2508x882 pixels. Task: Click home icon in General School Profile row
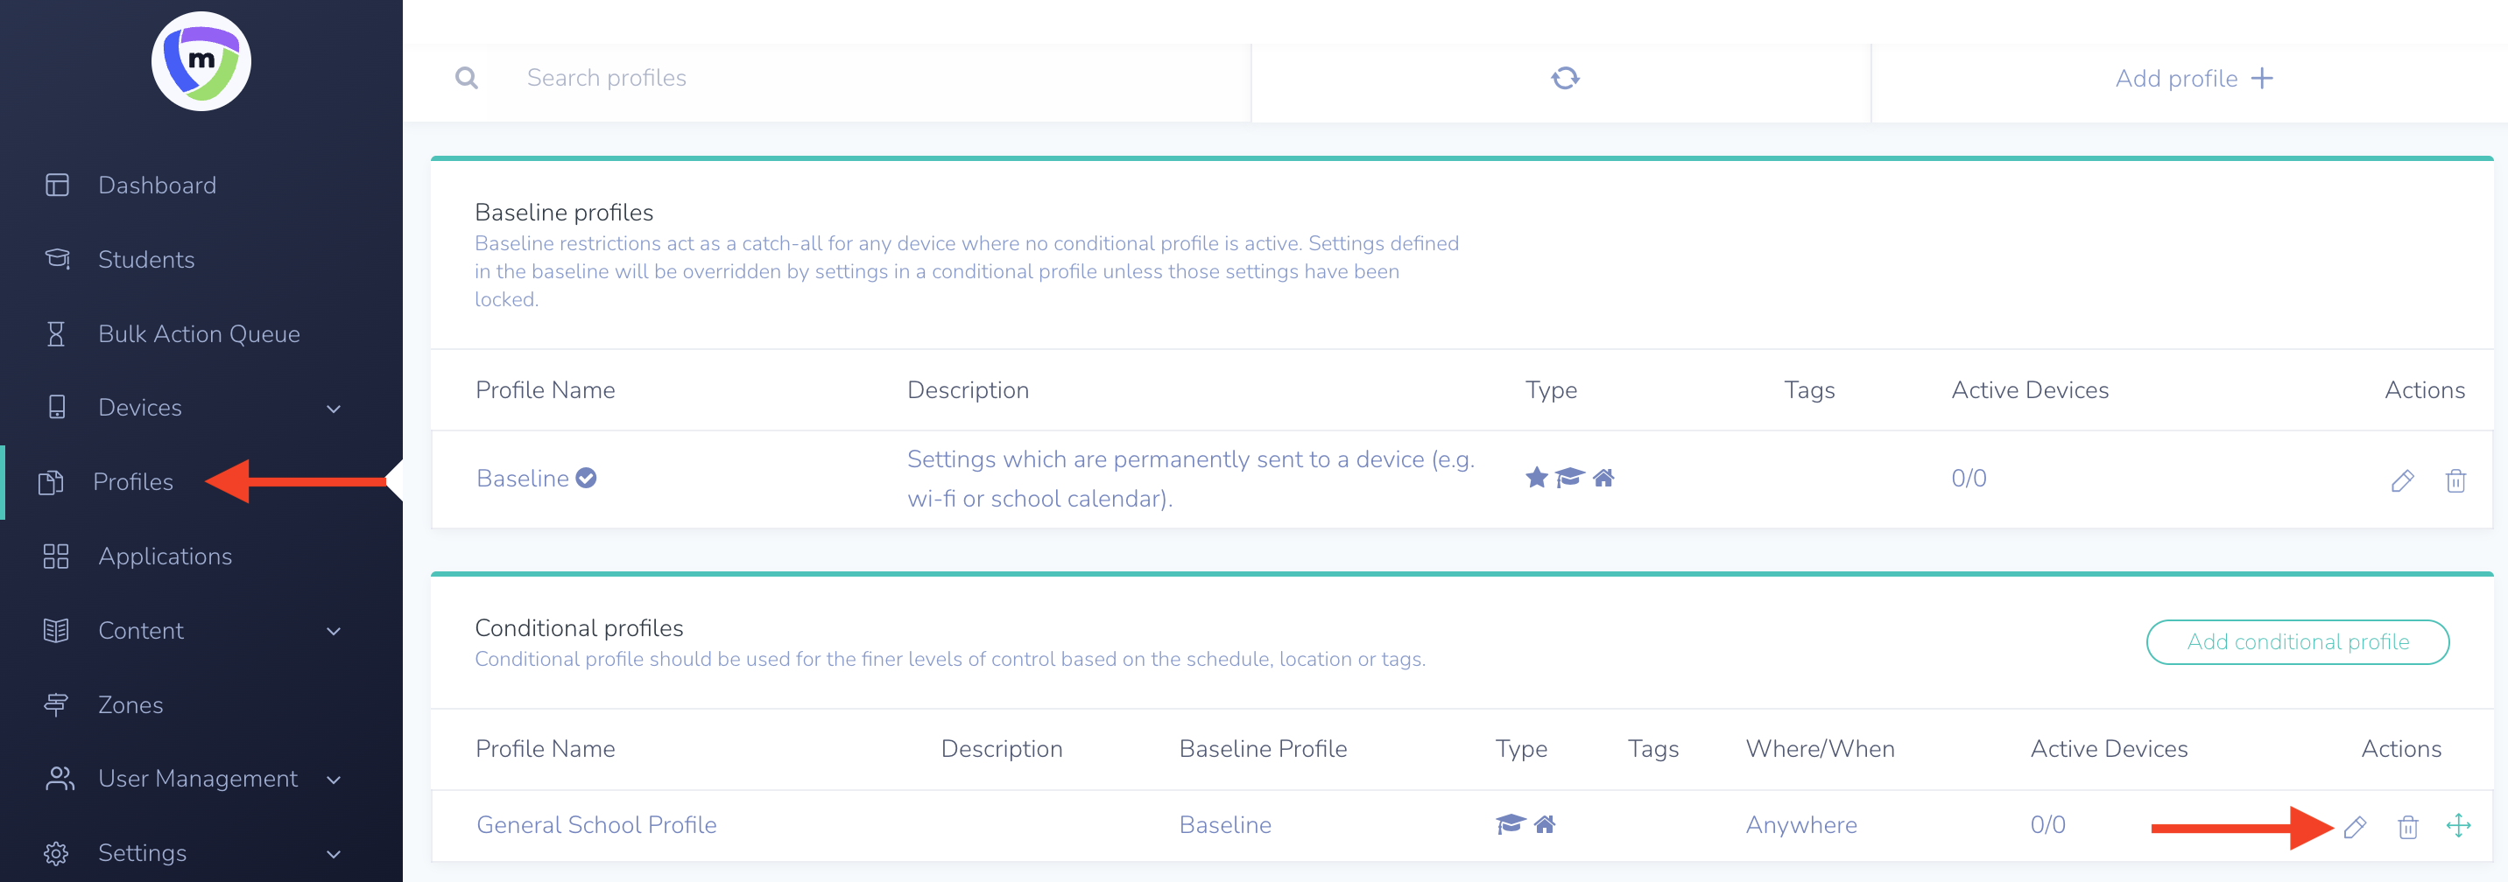click(1544, 823)
